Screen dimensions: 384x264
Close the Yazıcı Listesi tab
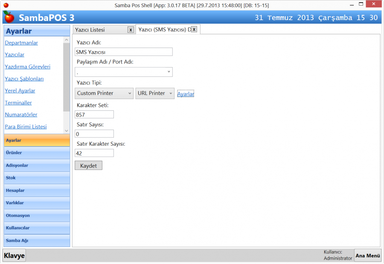click(x=131, y=30)
